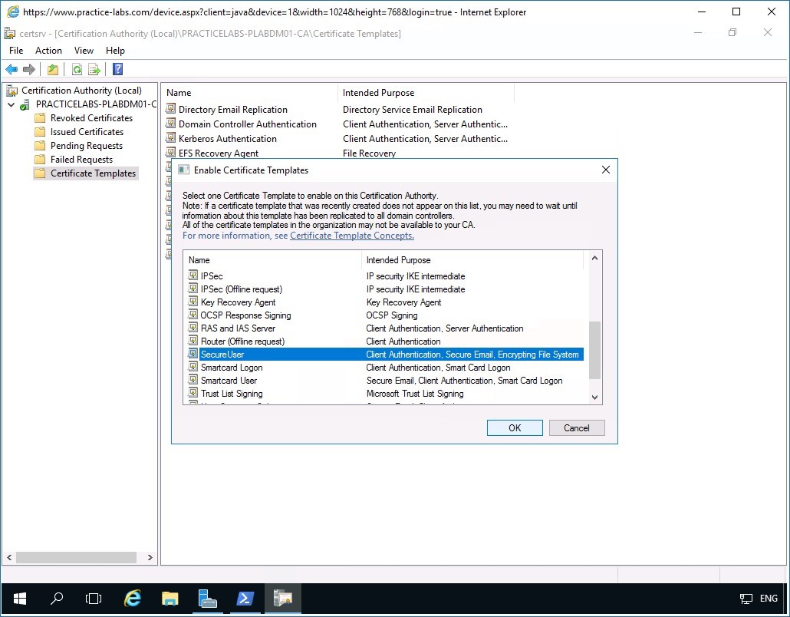
Task: Click the Back arrow toolbar icon
Action: coord(12,70)
